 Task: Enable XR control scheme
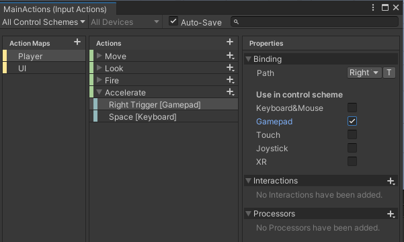[352, 161]
